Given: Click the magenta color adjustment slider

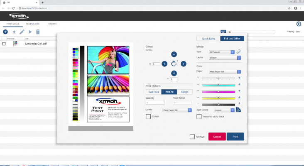Looking at the screenshot, I should (218, 91).
